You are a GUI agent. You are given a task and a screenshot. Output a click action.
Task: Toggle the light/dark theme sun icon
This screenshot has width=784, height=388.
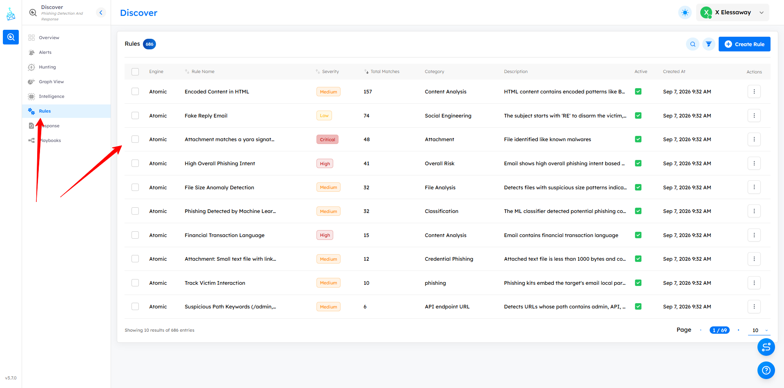685,13
